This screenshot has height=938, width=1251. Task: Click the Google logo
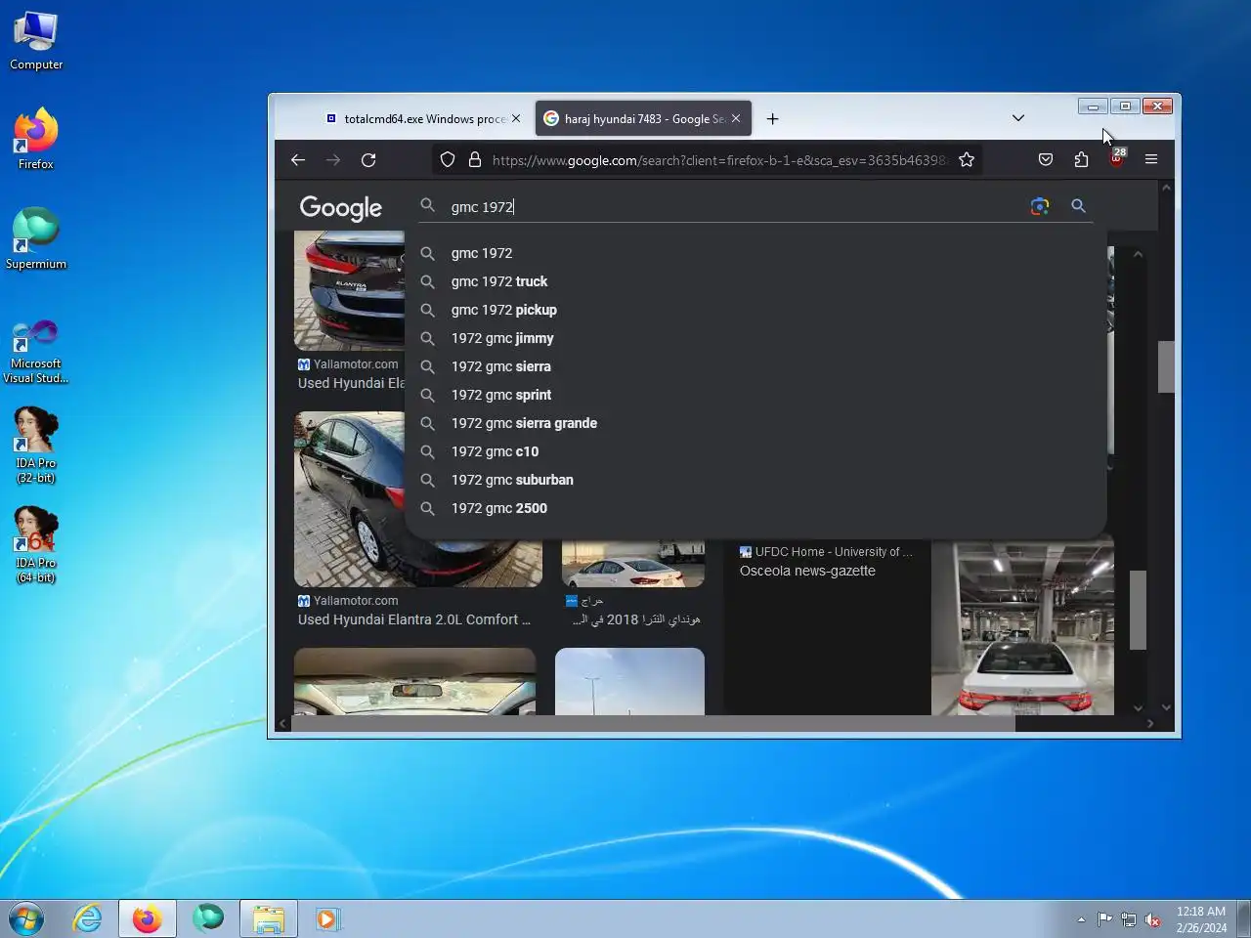341,208
